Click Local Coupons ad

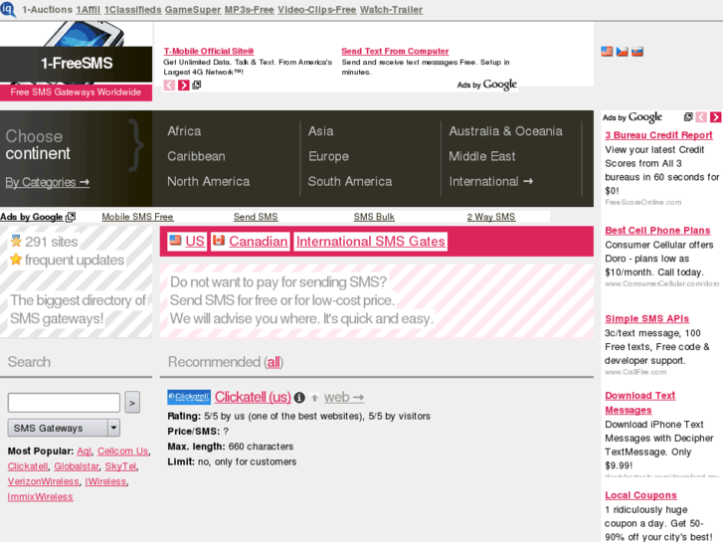tap(640, 495)
